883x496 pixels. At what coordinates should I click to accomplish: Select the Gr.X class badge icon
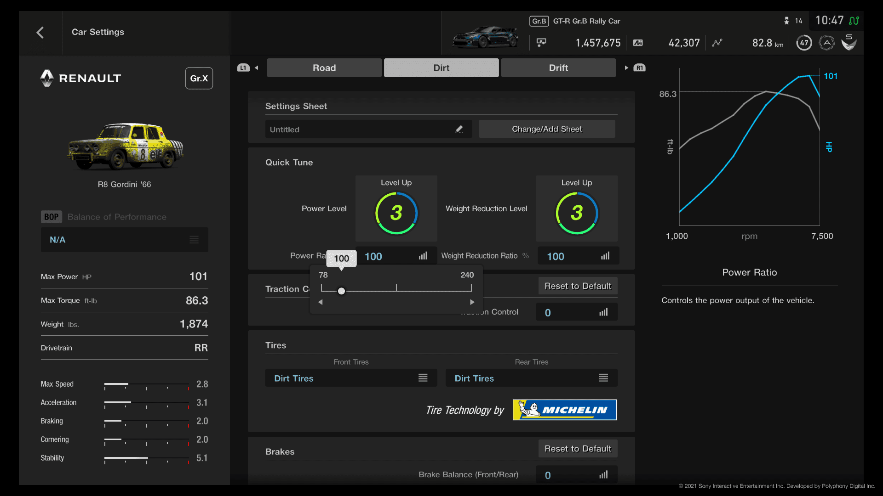(x=199, y=78)
